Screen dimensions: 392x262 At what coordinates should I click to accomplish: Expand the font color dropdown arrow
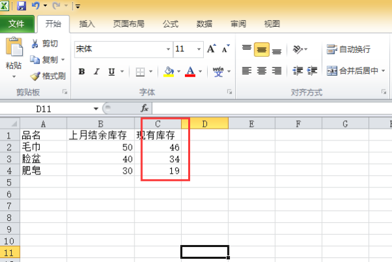pyautogui.click(x=201, y=71)
